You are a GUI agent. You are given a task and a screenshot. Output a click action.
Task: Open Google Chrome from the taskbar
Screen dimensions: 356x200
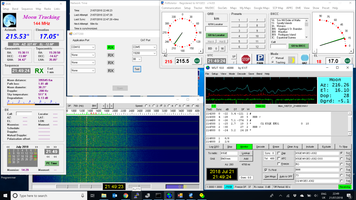(x=126, y=195)
